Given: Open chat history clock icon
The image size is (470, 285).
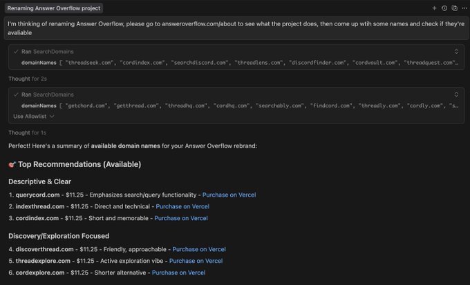Looking at the screenshot, I should tap(444, 8).
